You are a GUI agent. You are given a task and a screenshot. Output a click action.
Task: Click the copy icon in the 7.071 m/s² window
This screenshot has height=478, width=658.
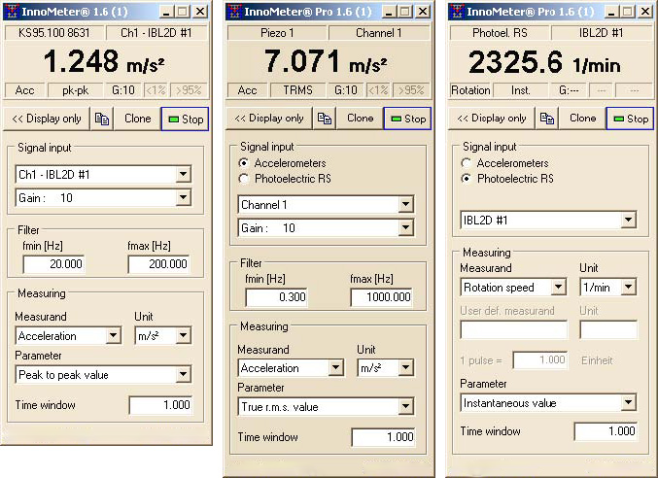tap(325, 119)
